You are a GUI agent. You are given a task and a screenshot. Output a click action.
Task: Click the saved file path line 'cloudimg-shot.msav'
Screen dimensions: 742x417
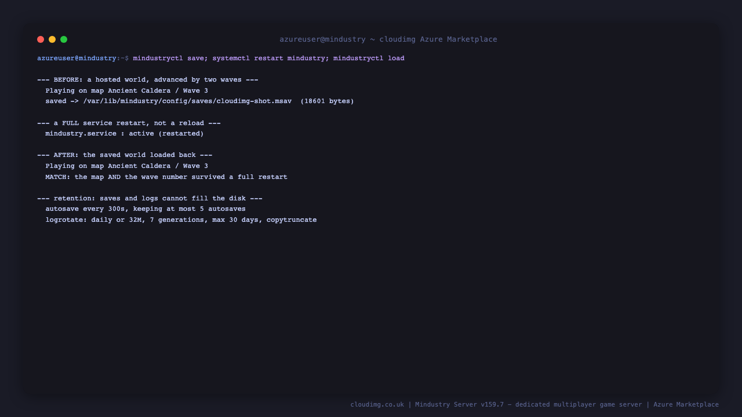tap(200, 101)
